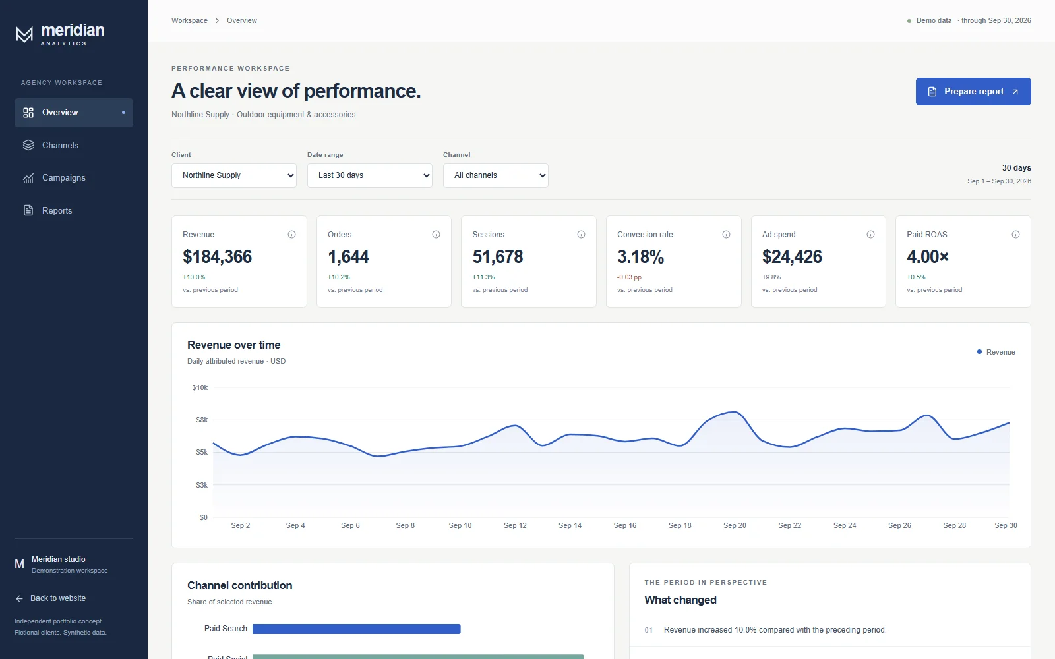Viewport: 1055px width, 659px height.
Task: Click the $10k y-axis label
Action: click(x=200, y=388)
